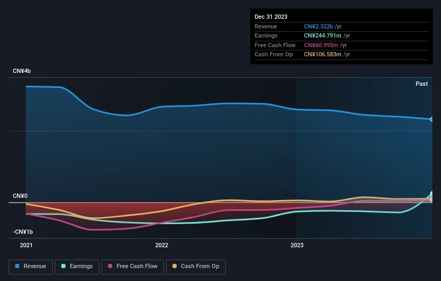Select the 2023 x-axis label
The height and width of the screenshot is (281, 441).
[x=297, y=245]
